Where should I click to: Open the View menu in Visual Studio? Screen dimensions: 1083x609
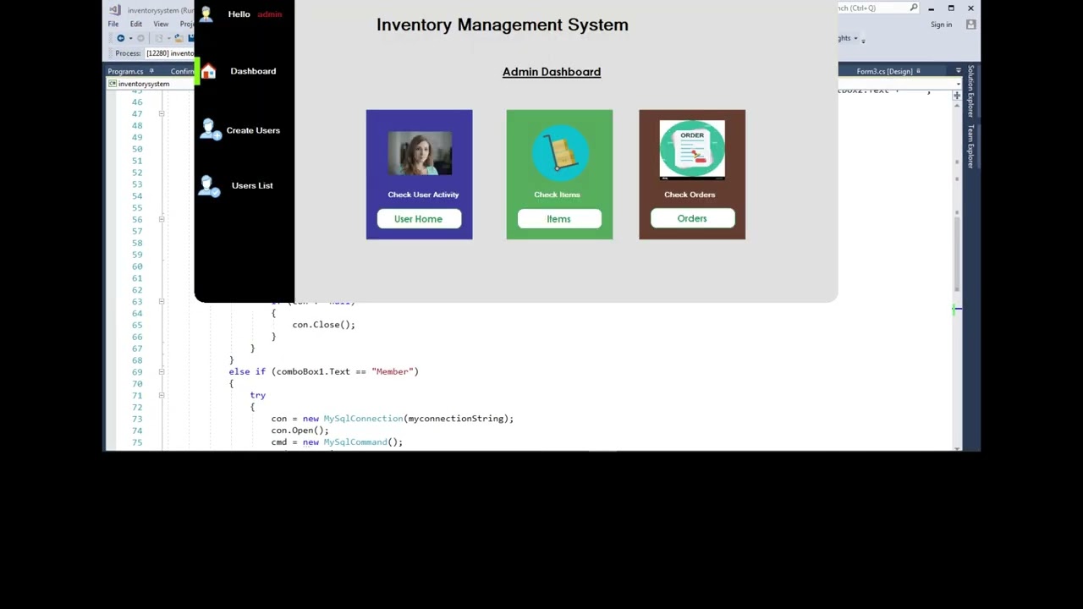click(x=161, y=24)
